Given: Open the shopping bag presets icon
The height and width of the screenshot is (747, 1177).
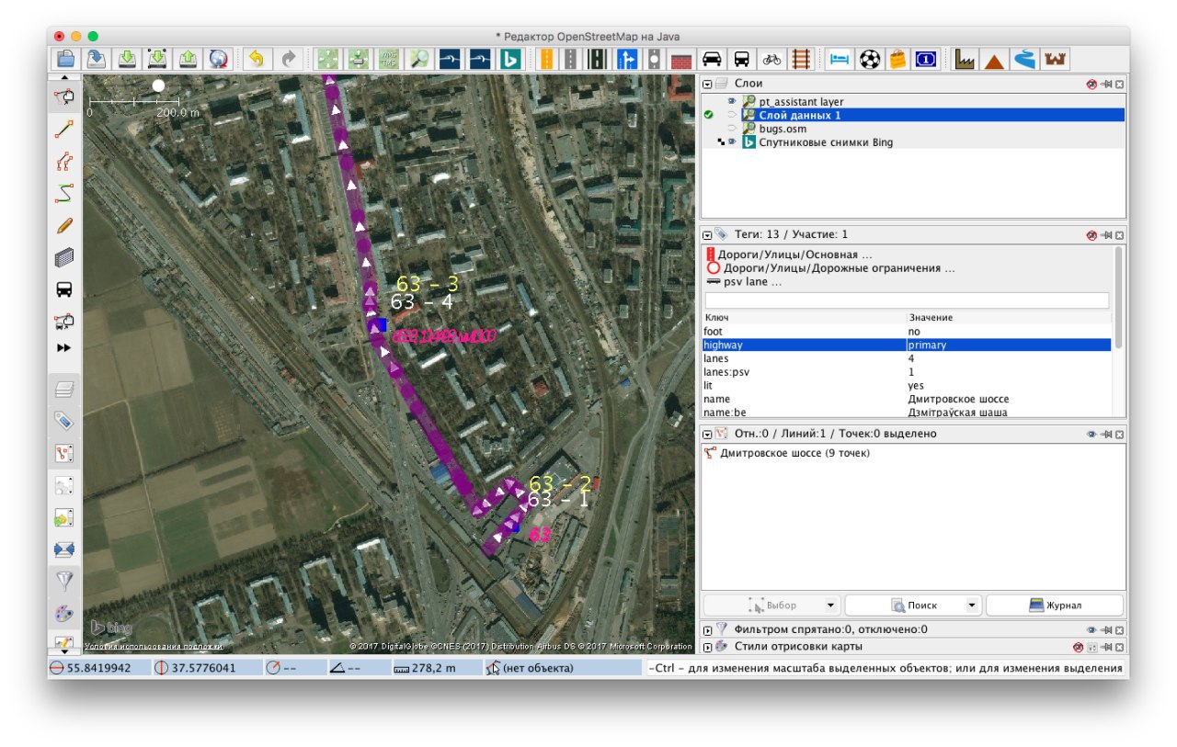Looking at the screenshot, I should click(897, 60).
